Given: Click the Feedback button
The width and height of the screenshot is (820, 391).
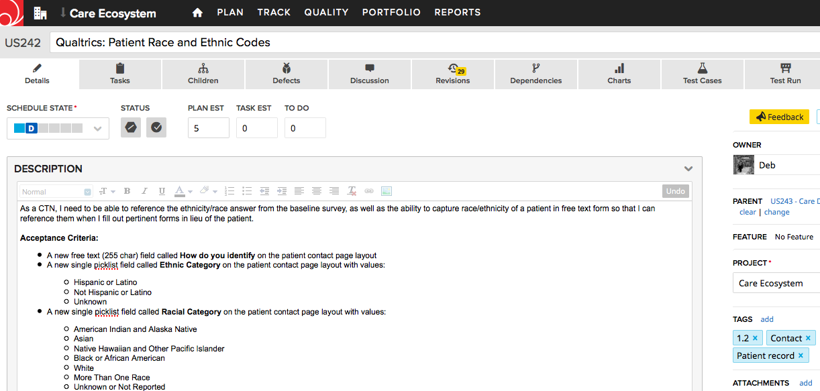Looking at the screenshot, I should pos(779,117).
